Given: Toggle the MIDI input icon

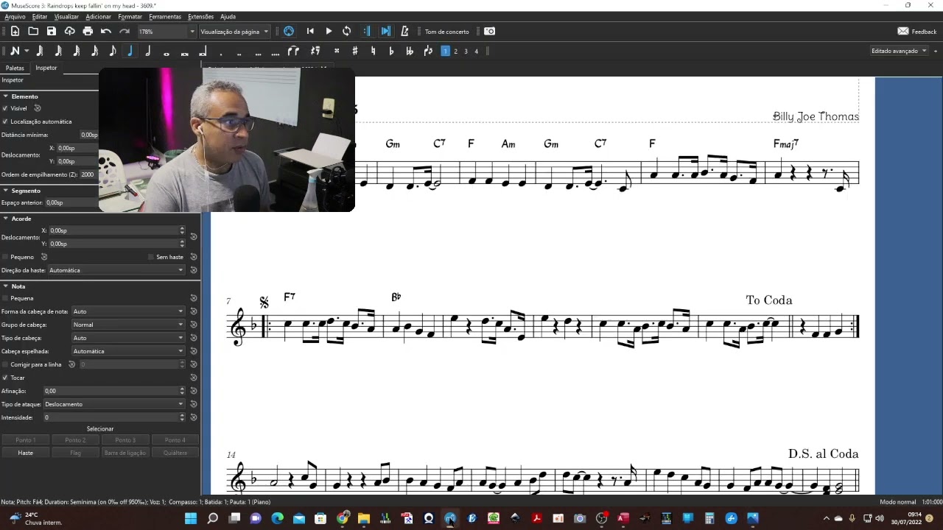Looking at the screenshot, I should click(x=289, y=31).
